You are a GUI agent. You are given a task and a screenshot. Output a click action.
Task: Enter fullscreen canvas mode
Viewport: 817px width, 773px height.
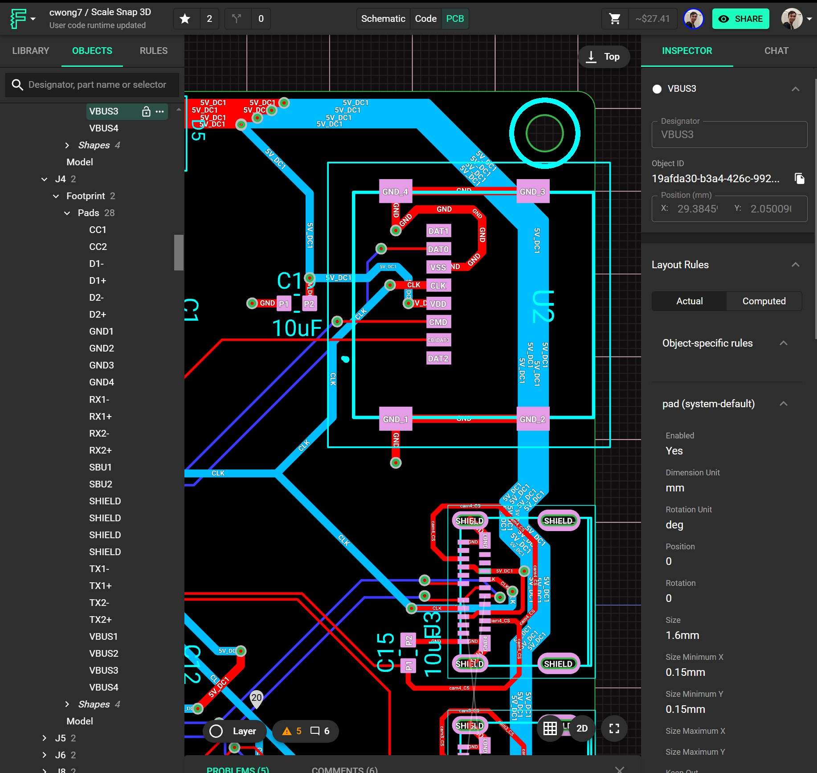(x=614, y=728)
